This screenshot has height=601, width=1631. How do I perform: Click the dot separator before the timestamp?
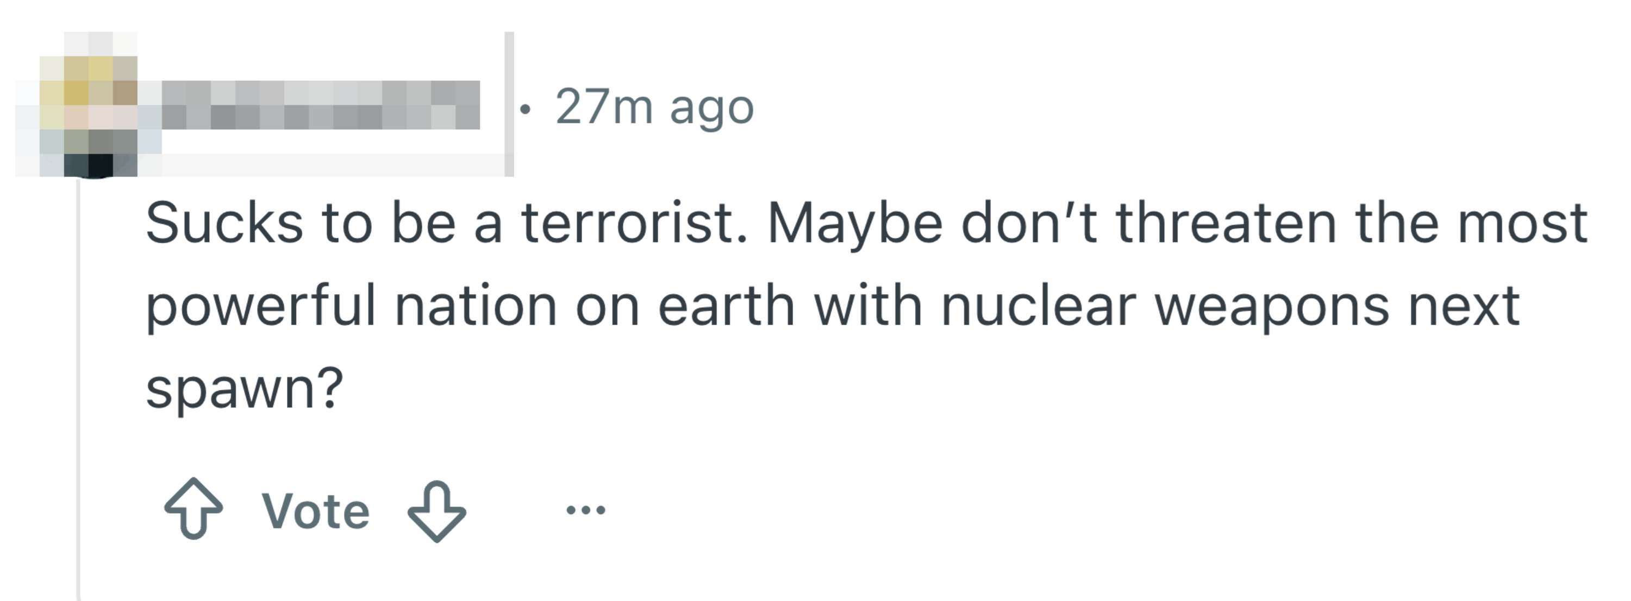pyautogui.click(x=523, y=109)
